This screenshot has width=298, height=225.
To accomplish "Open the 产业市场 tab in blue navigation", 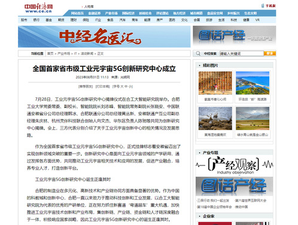I will tap(111, 13).
